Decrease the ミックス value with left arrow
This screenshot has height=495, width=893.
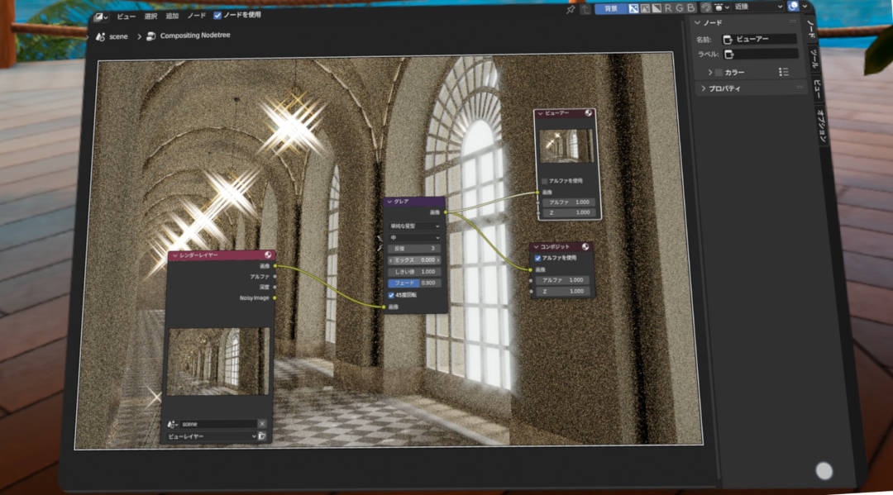pyautogui.click(x=390, y=260)
